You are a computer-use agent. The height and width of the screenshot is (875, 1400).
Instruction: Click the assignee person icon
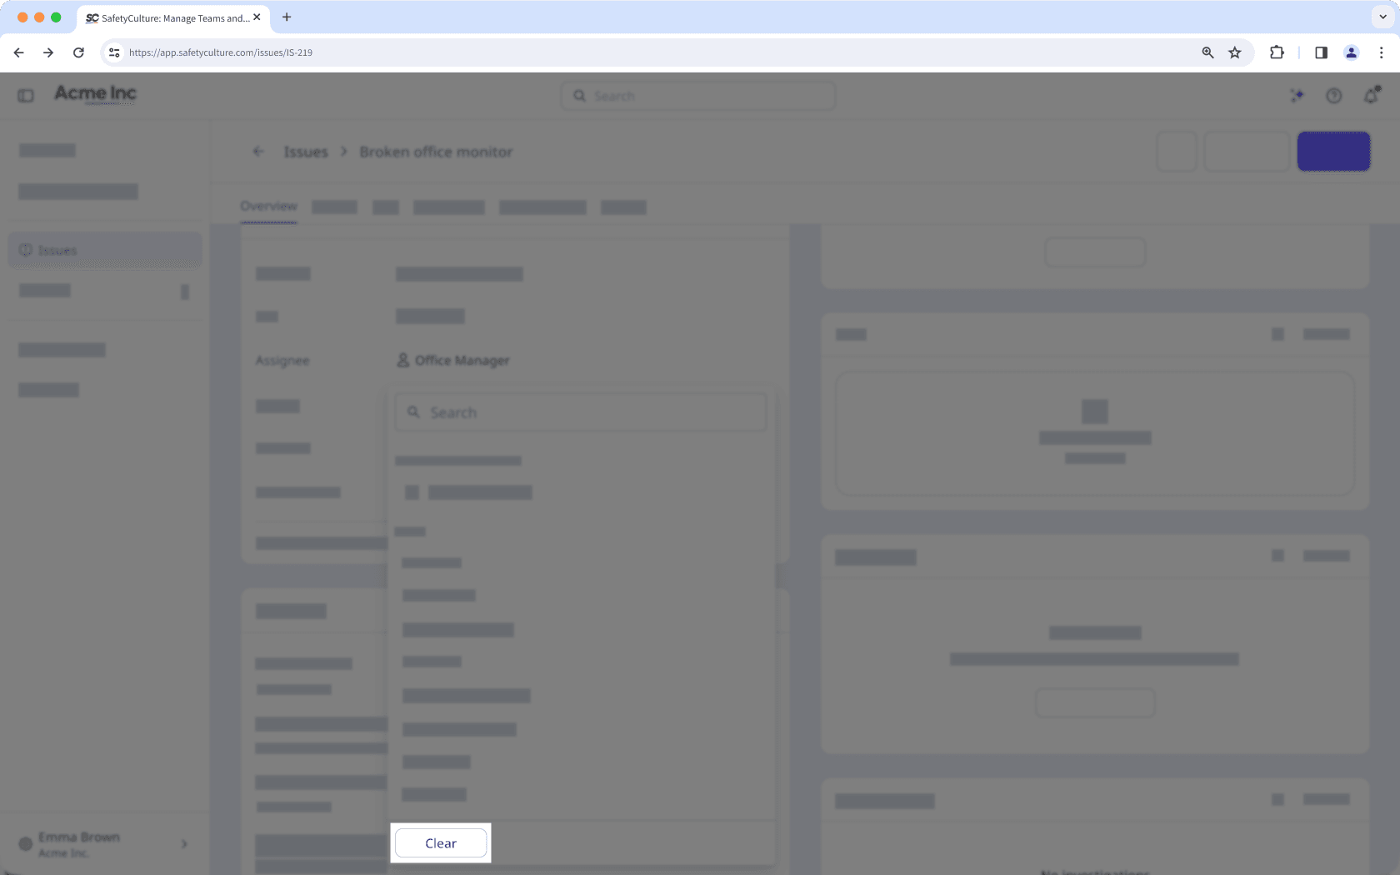403,360
